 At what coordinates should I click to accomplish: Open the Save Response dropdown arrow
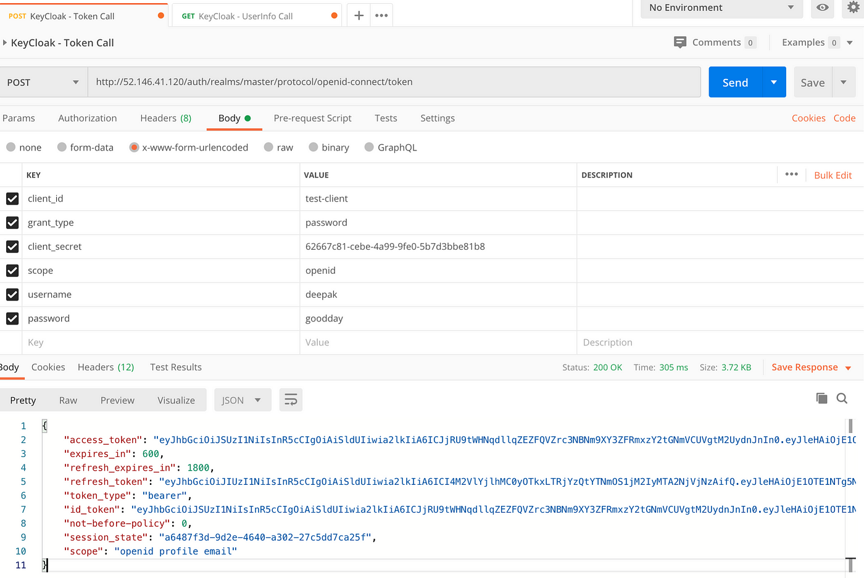849,368
